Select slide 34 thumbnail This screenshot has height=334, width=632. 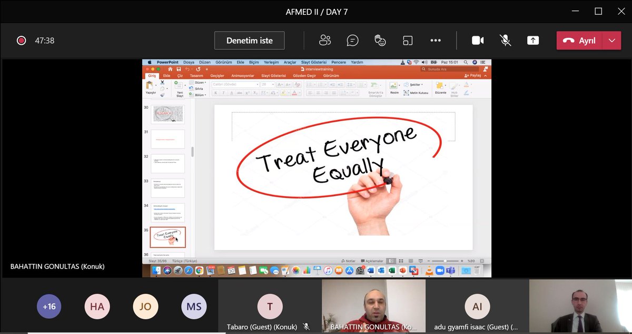(168, 212)
